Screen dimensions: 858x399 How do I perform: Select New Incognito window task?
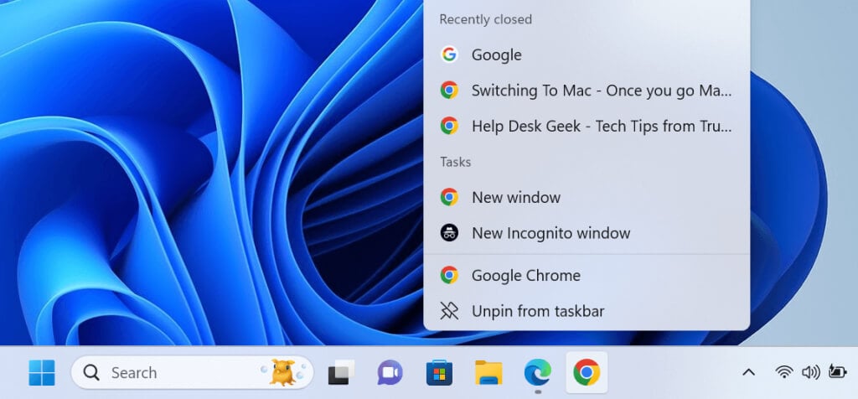(587, 233)
